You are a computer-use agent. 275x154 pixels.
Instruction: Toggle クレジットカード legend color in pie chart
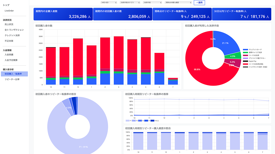click(245, 50)
